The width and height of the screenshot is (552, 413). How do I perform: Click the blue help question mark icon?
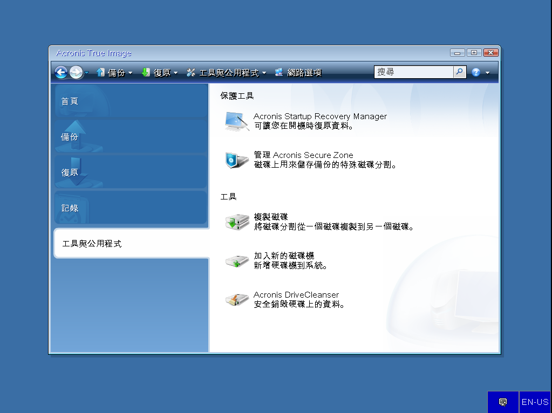point(476,72)
